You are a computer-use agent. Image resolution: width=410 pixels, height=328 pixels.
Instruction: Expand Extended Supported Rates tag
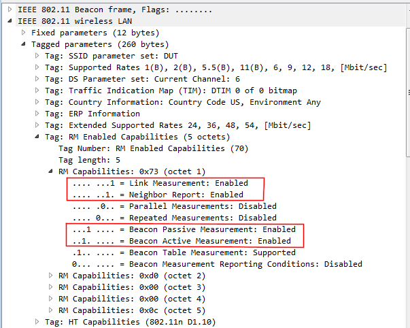click(37, 125)
